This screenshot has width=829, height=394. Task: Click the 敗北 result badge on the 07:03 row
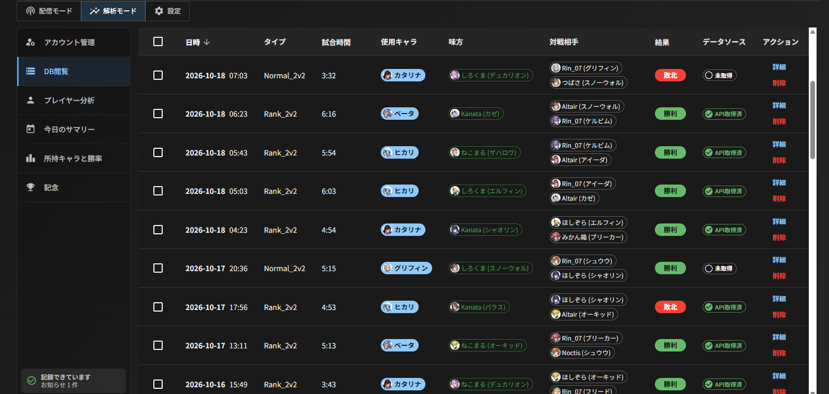coord(670,75)
